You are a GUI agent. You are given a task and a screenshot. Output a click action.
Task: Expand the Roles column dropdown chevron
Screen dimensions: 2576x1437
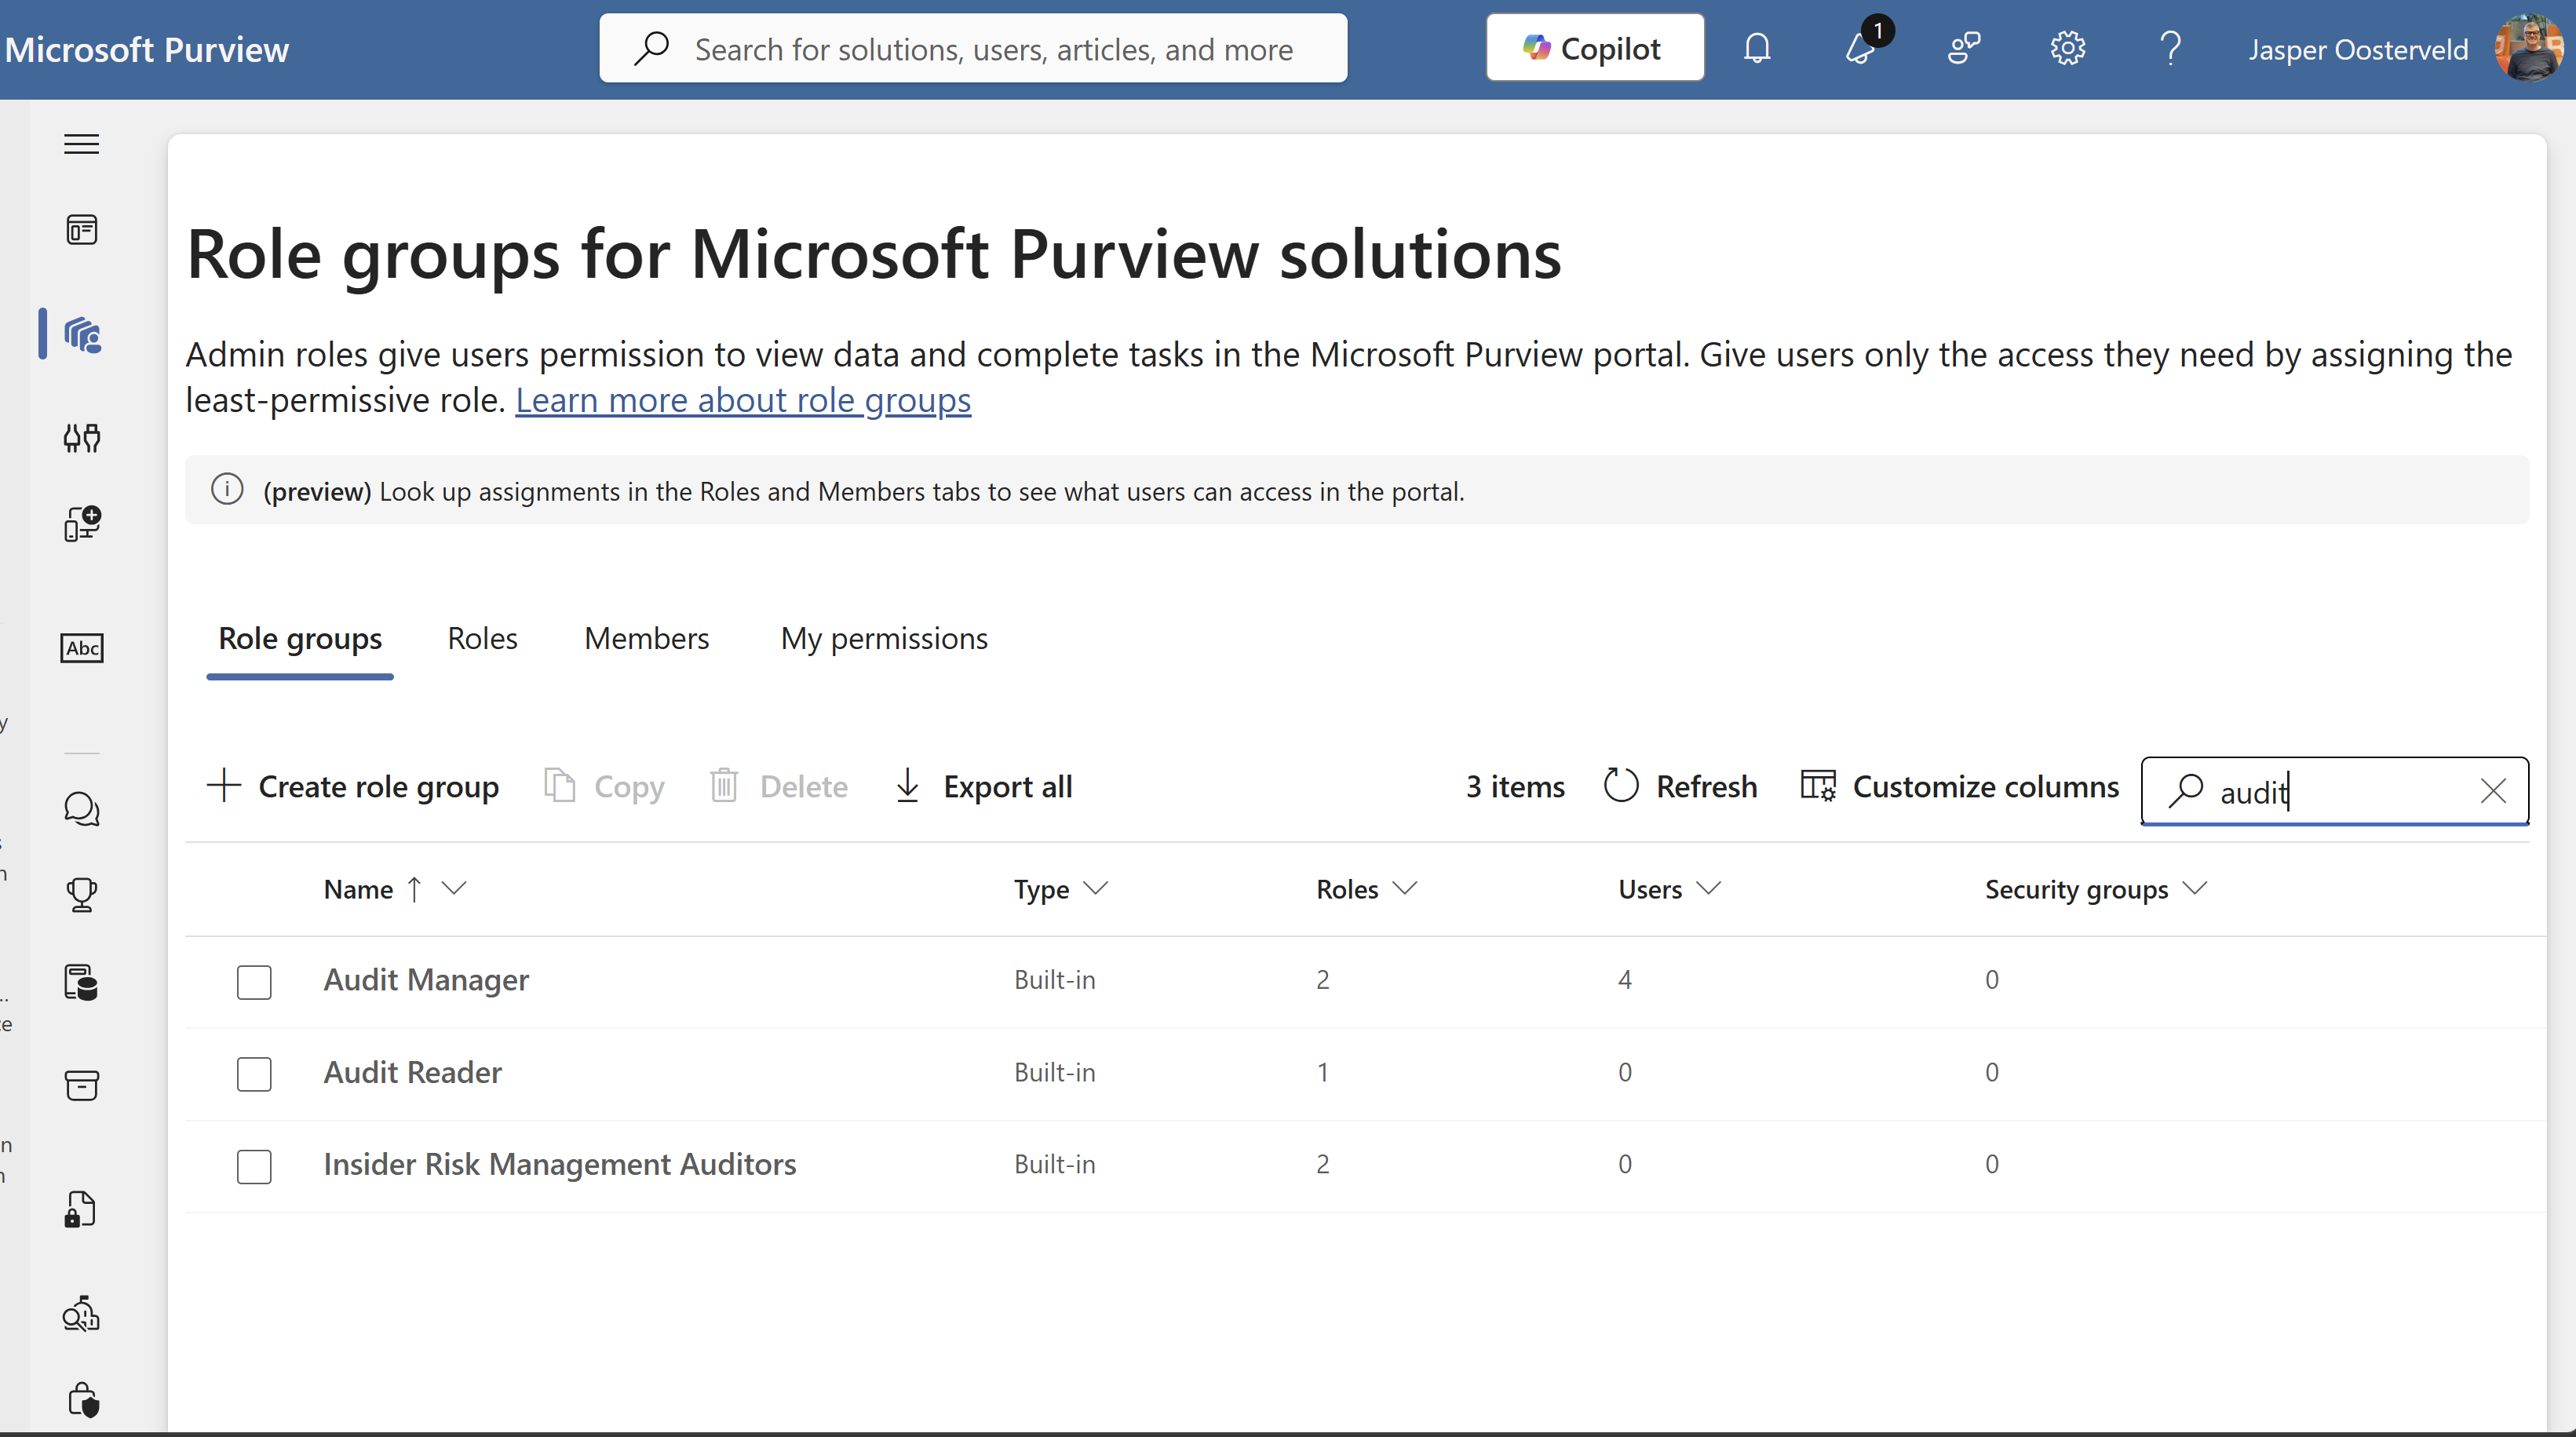[x=1405, y=888]
